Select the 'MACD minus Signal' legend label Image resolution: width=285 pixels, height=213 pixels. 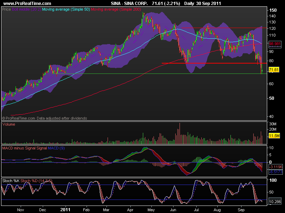[19, 148]
